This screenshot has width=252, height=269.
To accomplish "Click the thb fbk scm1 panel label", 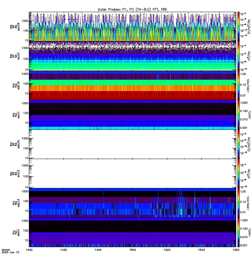I will [16, 115].
